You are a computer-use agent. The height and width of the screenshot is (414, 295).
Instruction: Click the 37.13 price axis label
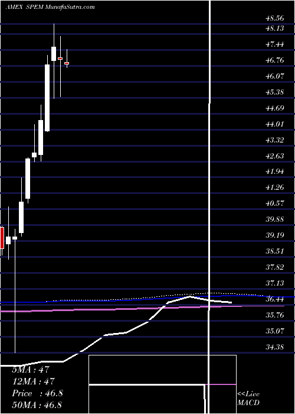tap(275, 283)
